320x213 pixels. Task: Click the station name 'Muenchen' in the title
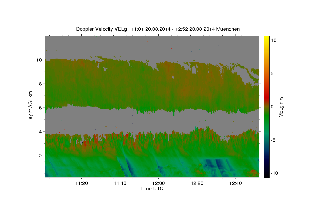click(x=228, y=29)
